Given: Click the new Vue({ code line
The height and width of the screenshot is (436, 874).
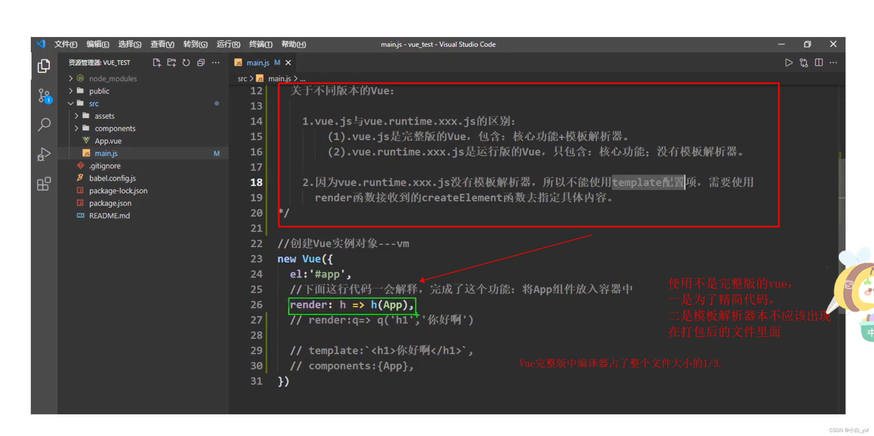Looking at the screenshot, I should 305,259.
